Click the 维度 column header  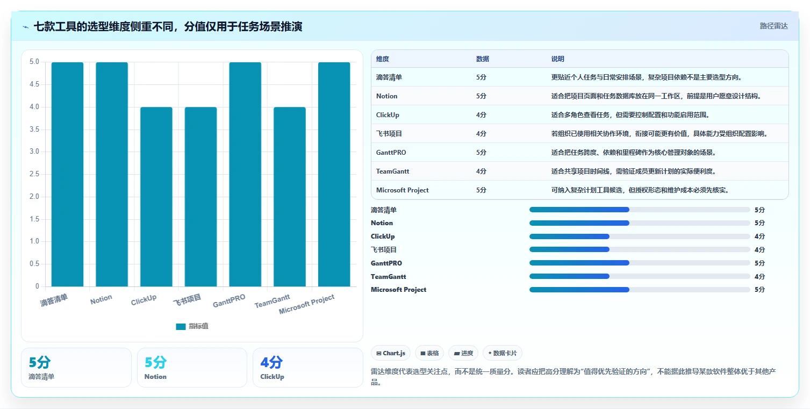(x=383, y=59)
